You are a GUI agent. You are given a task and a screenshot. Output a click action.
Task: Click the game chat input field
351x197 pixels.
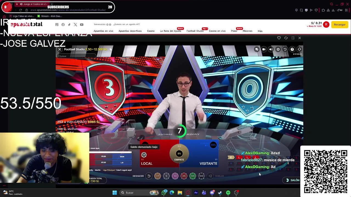click(76, 56)
